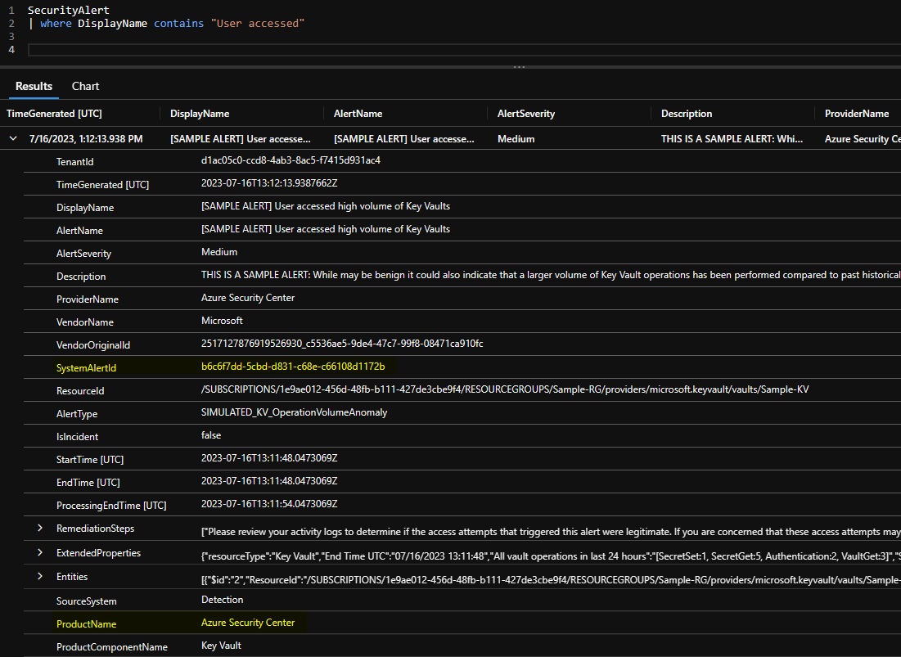Screen dimensions: 901x657
Task: Click the SecurityAlert table name in query
Action: pyautogui.click(x=69, y=11)
